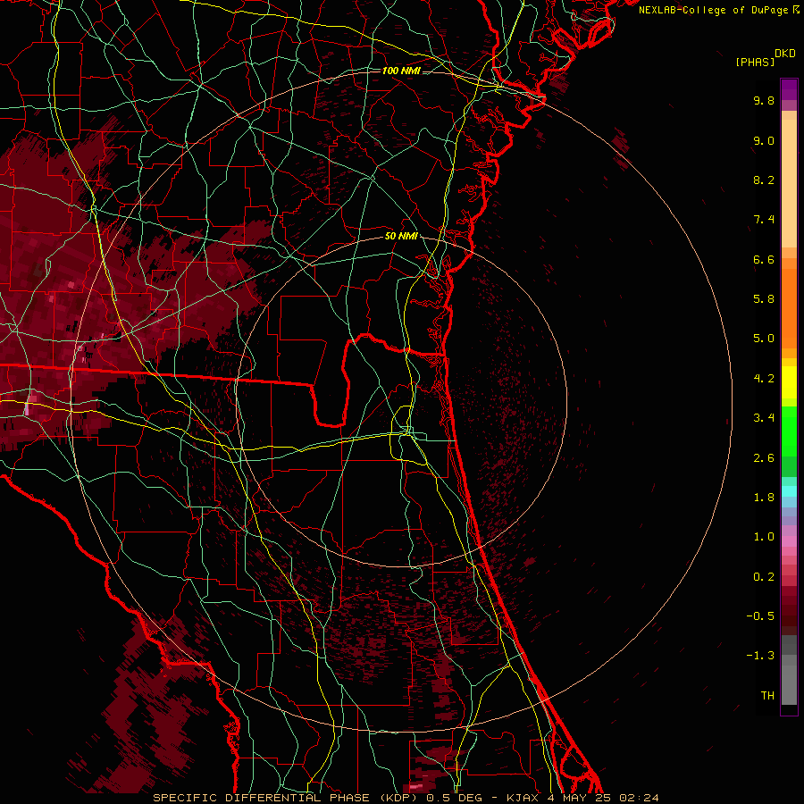Click the TH threshold legend label
Viewport: 804px width, 804px height.
[767, 696]
